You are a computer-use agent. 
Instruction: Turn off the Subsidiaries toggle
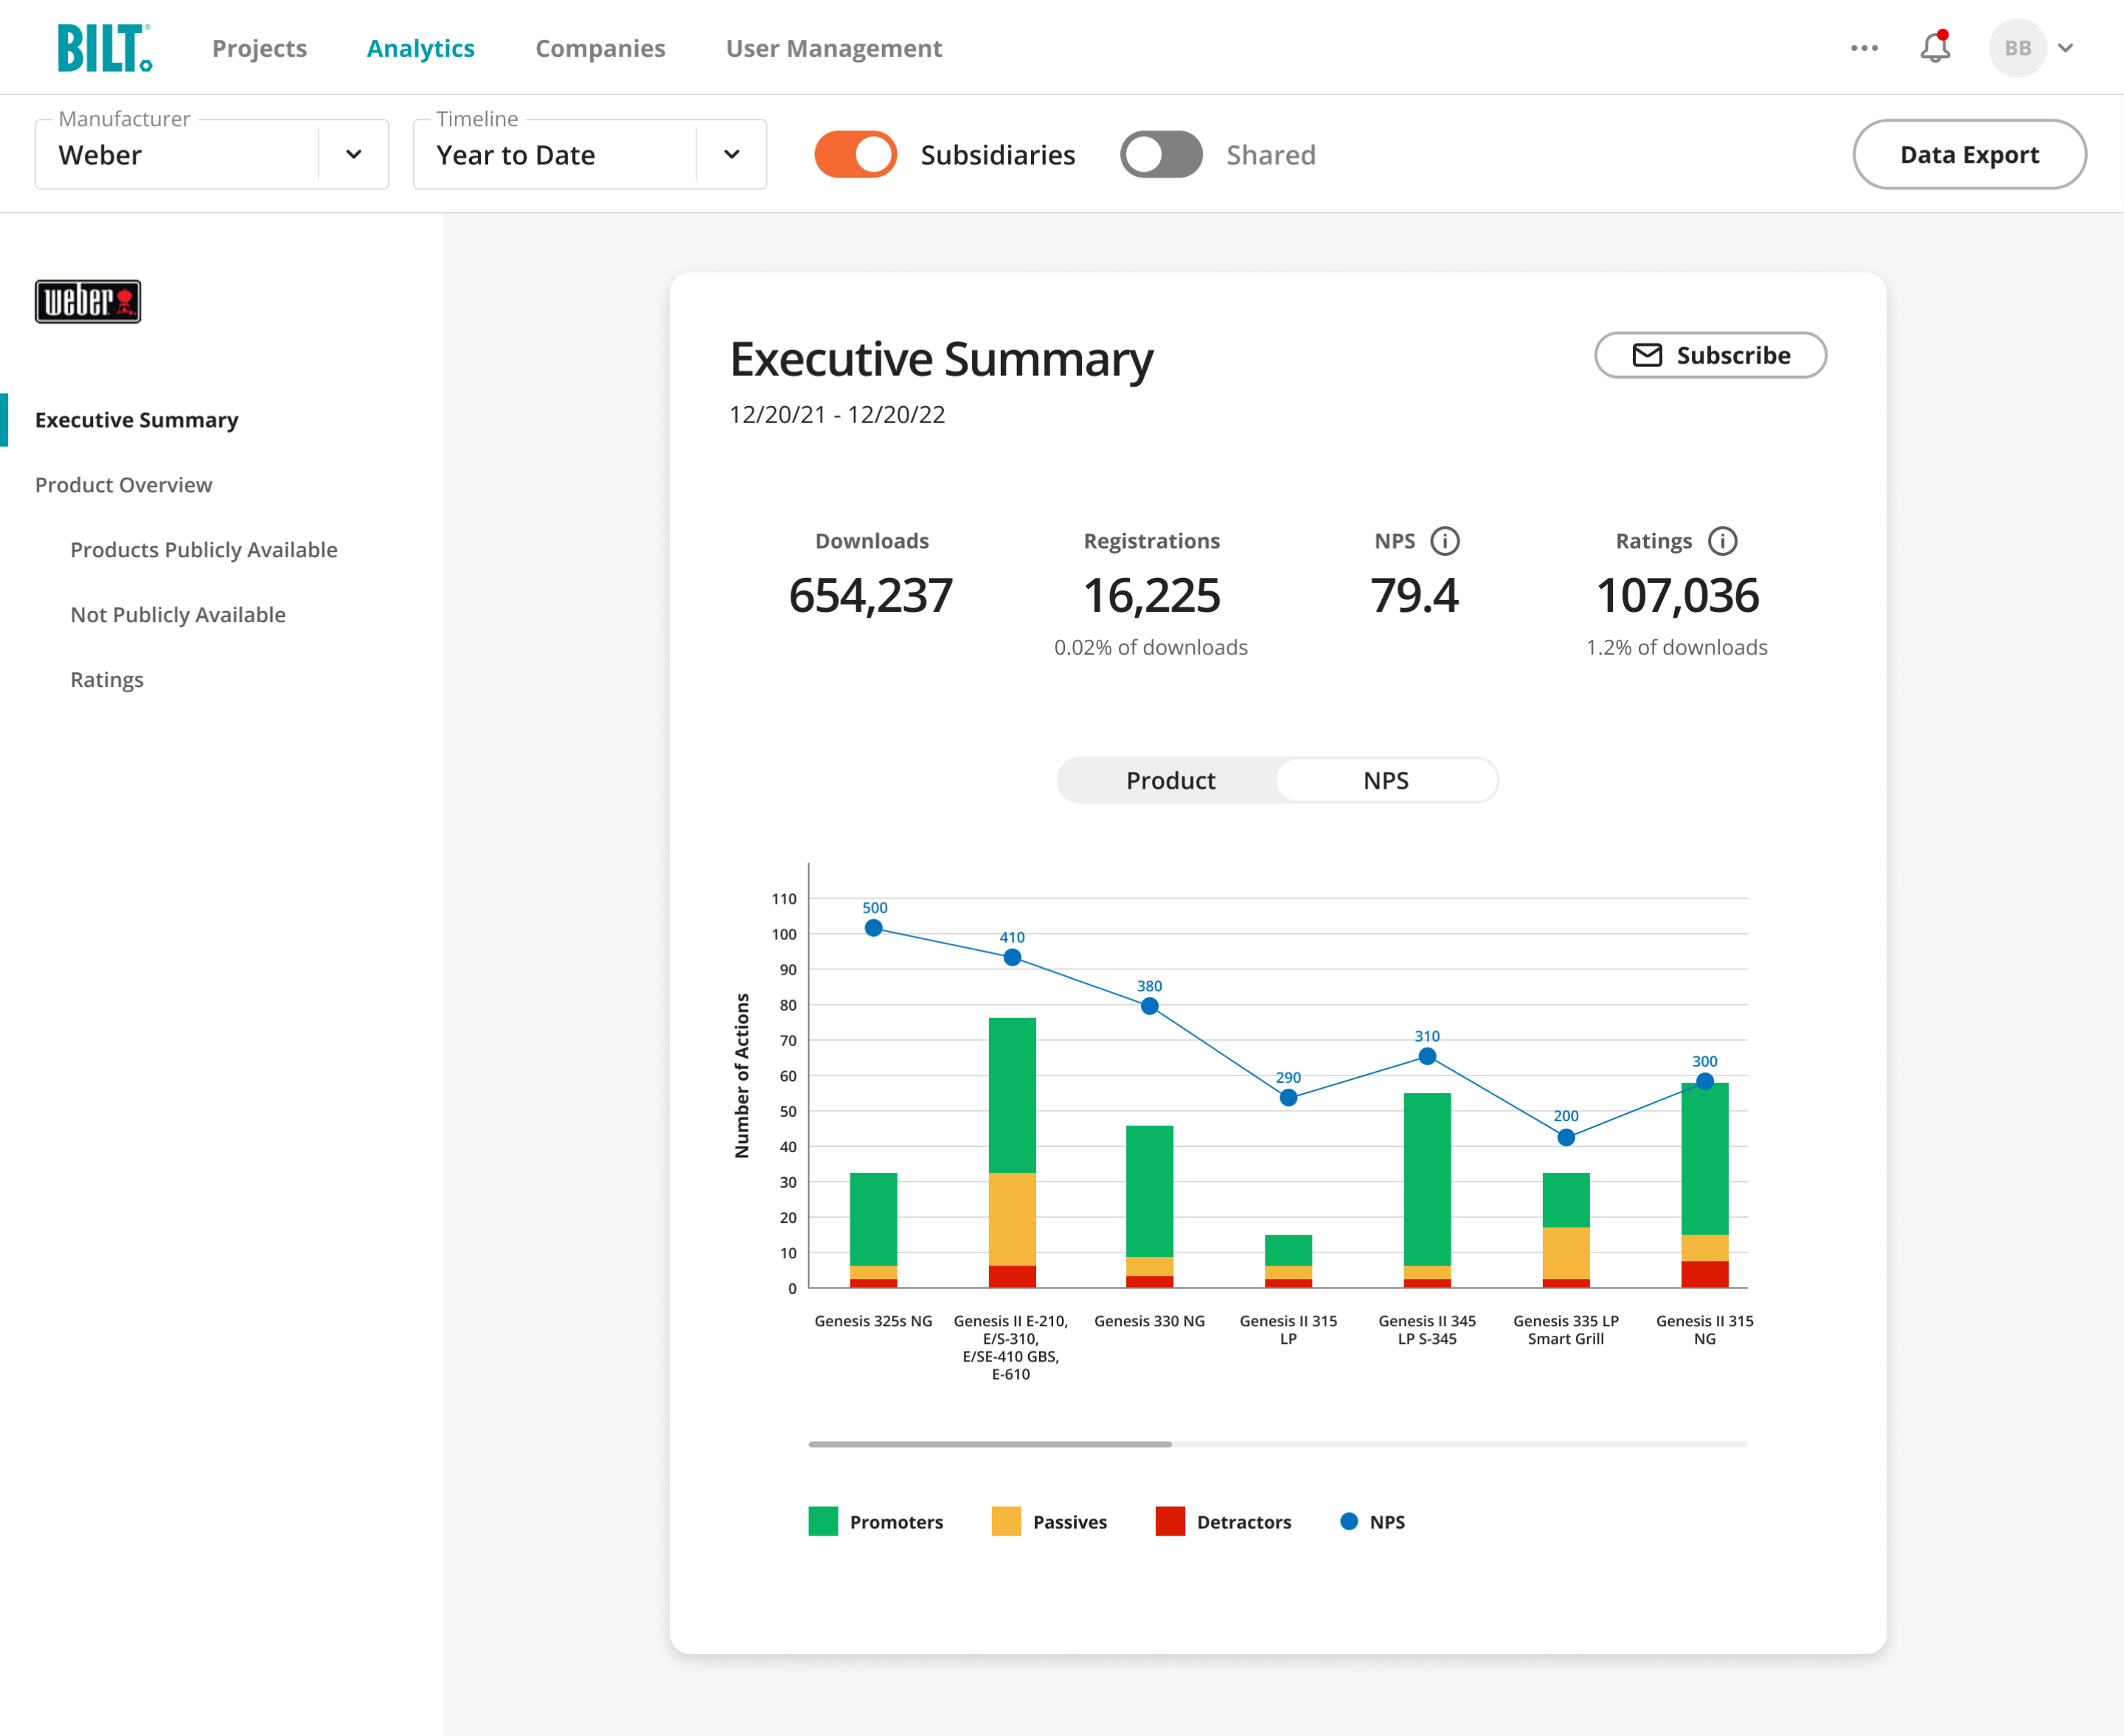[x=855, y=154]
